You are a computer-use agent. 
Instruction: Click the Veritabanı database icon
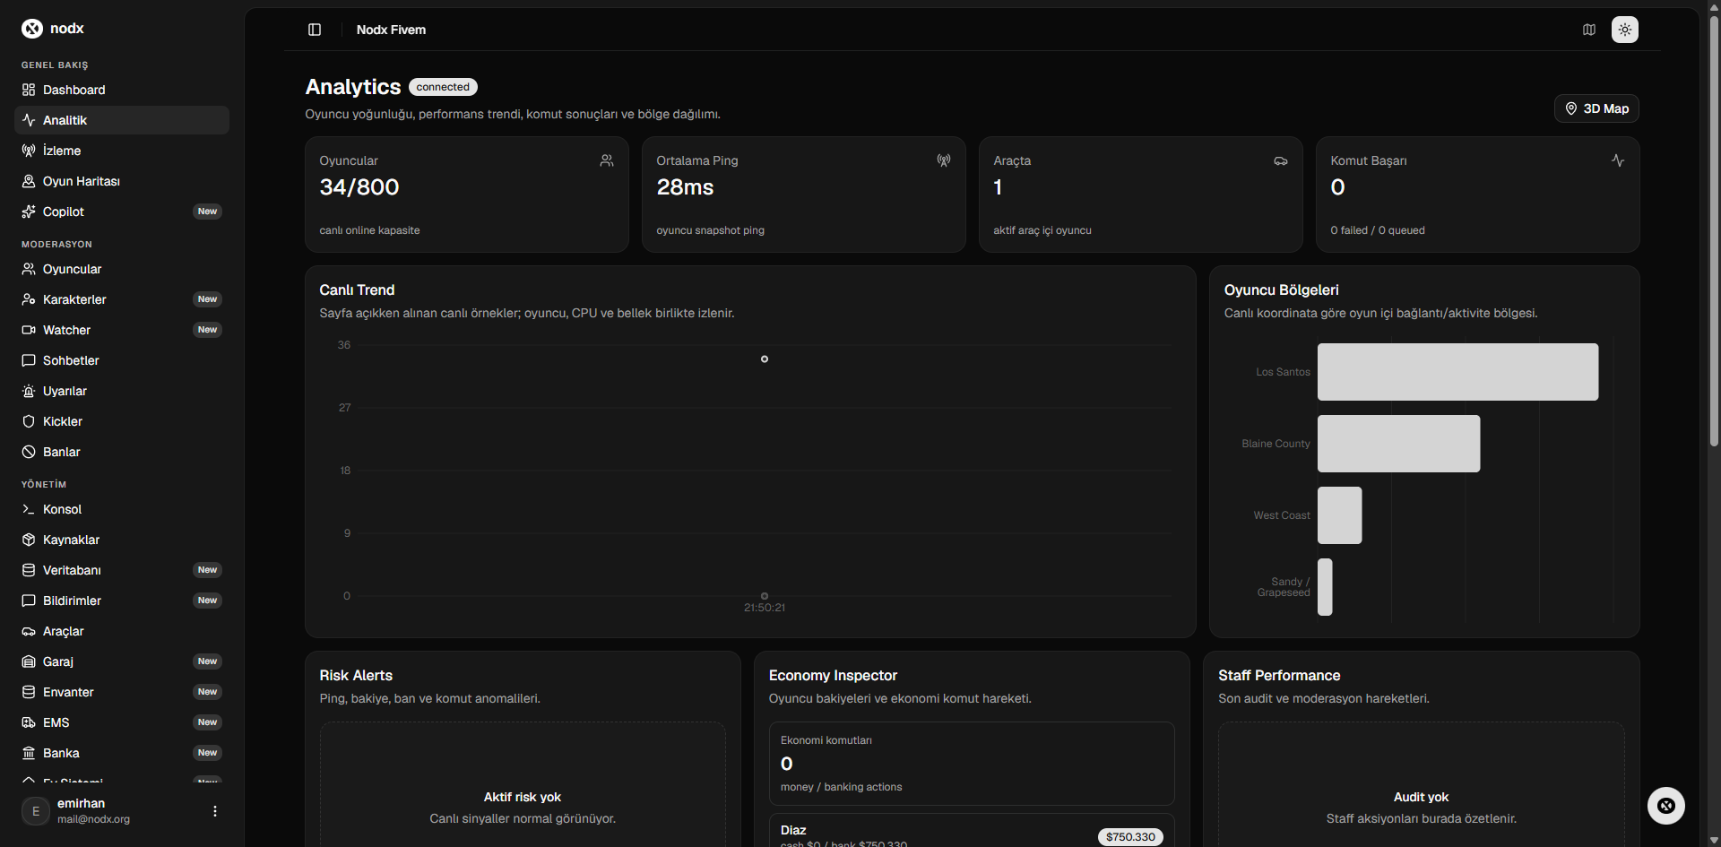tap(29, 570)
